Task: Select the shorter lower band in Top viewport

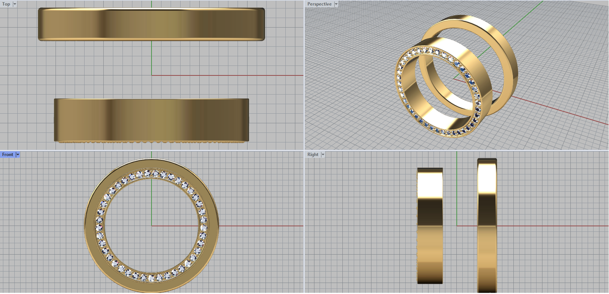Action: coord(151,120)
